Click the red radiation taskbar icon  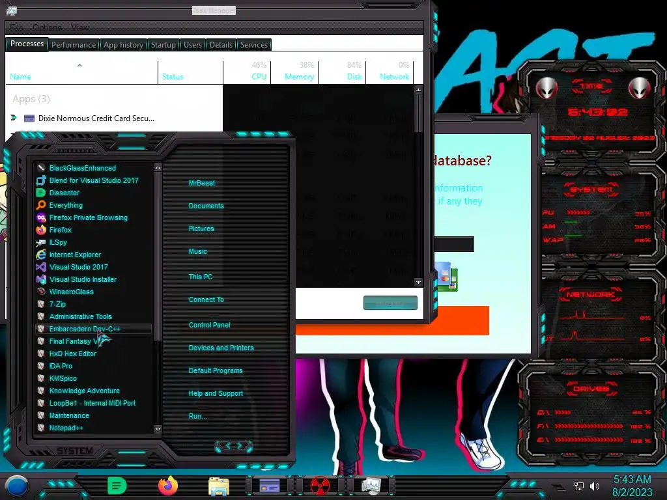tap(320, 486)
